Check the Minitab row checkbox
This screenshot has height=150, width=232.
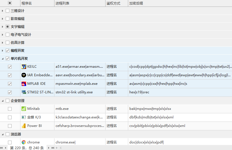pyautogui.click(x=10, y=109)
